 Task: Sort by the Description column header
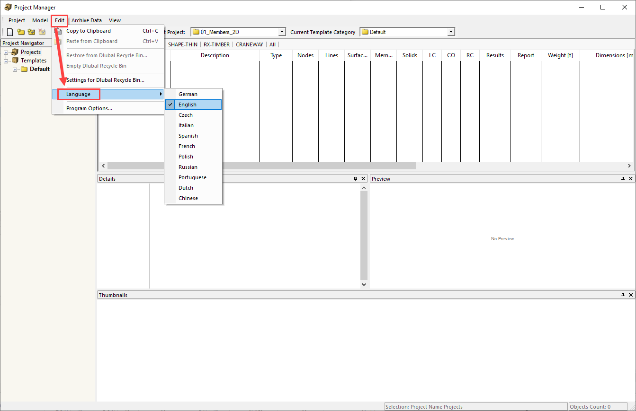coord(215,55)
